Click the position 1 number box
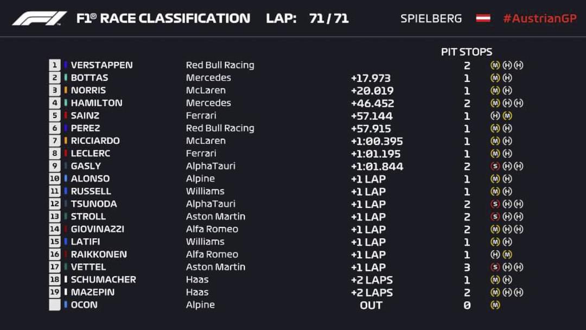Screen dimensions: 586x330 click(x=55, y=65)
